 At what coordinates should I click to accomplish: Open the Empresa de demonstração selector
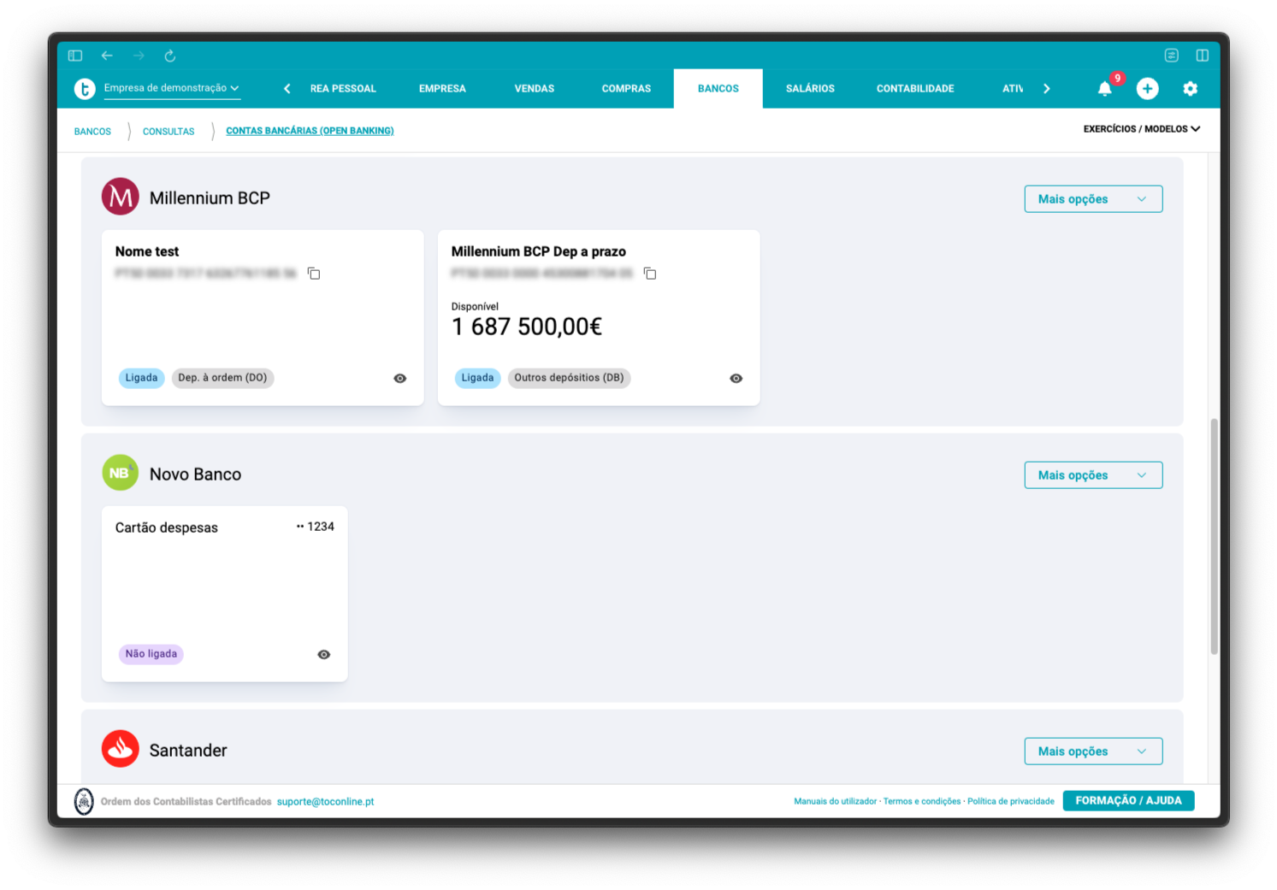pyautogui.click(x=172, y=88)
